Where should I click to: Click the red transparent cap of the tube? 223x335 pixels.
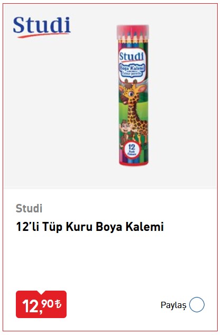(133, 32)
